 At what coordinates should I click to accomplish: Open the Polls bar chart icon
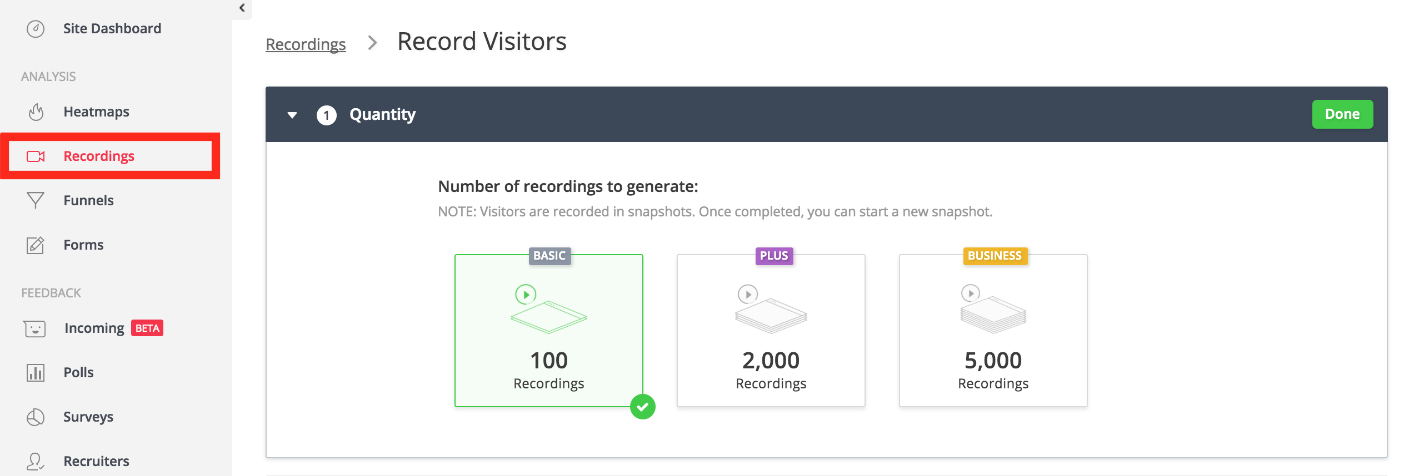pyautogui.click(x=34, y=372)
